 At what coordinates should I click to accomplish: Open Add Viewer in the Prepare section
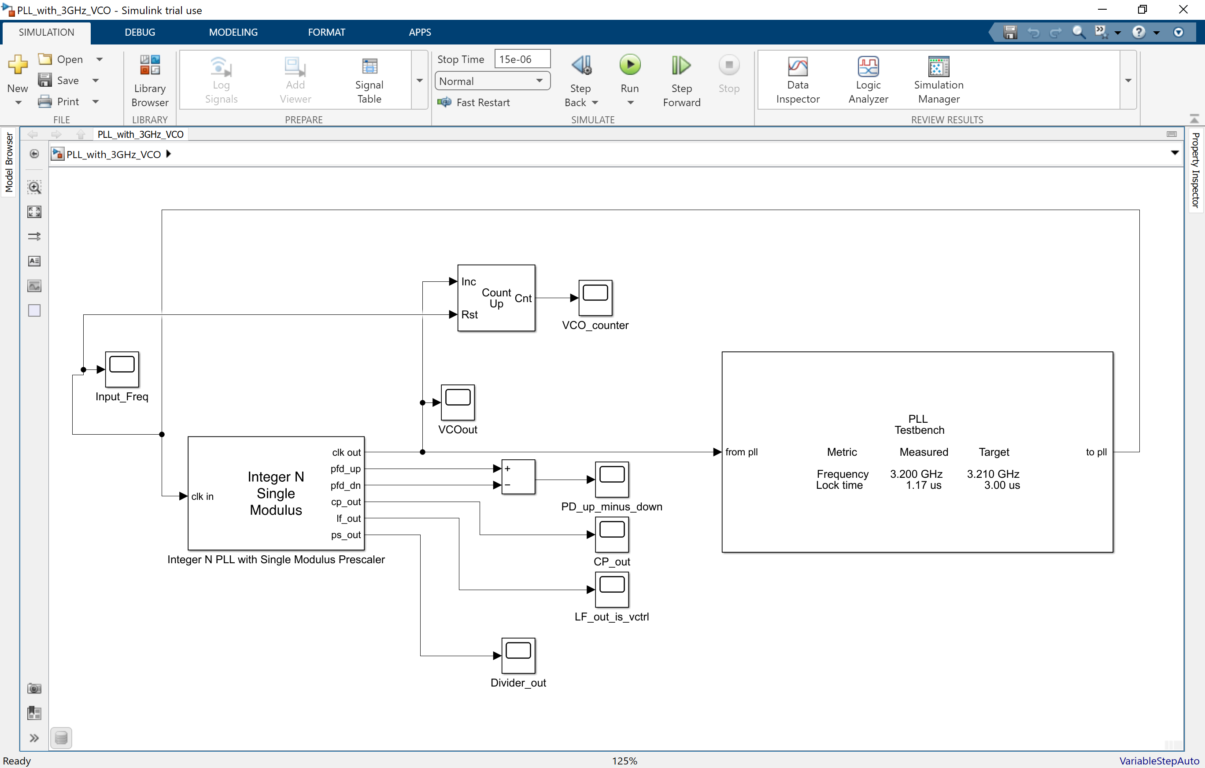click(295, 80)
